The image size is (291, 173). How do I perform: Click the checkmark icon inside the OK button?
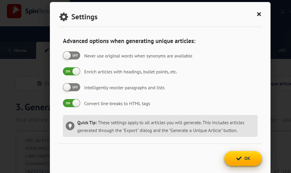pyautogui.click(x=238, y=158)
